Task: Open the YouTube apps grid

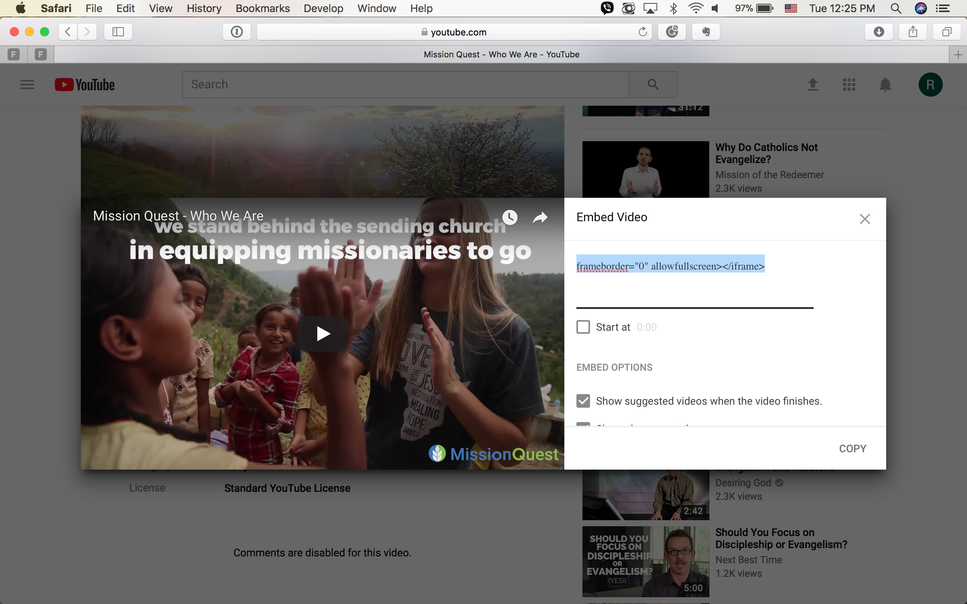Action: (849, 85)
